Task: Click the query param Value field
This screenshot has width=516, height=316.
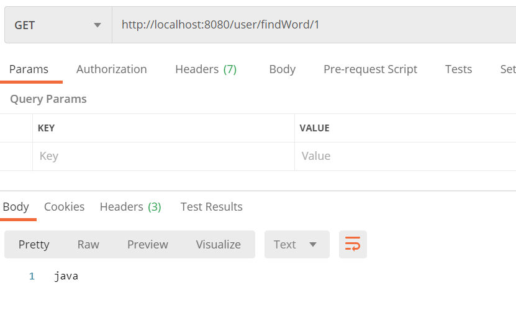Action: [x=405, y=156]
